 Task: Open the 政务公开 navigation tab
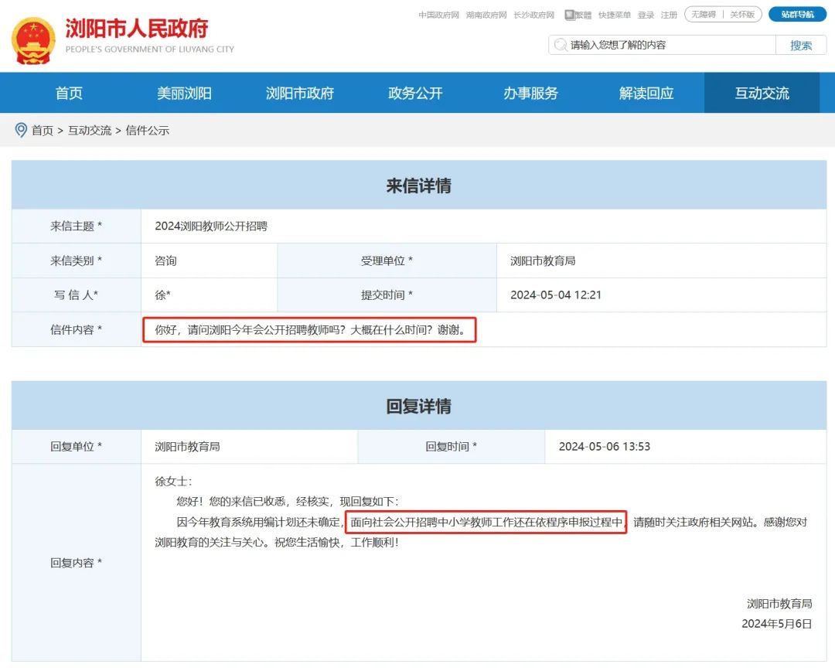[415, 94]
